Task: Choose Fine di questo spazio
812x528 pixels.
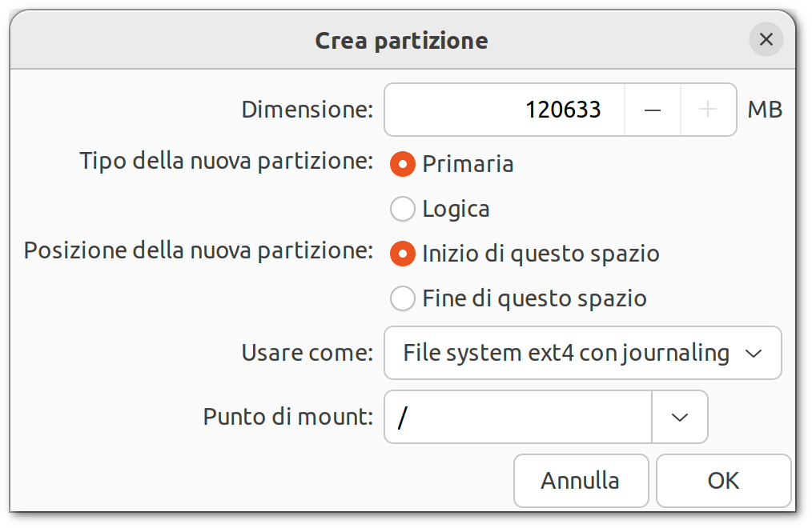Action: pos(402,298)
